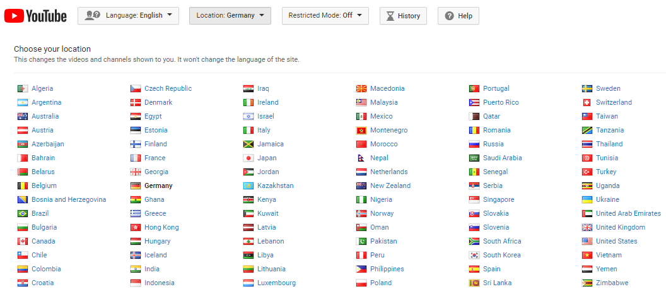Choose the Vietnam link

pos(609,255)
